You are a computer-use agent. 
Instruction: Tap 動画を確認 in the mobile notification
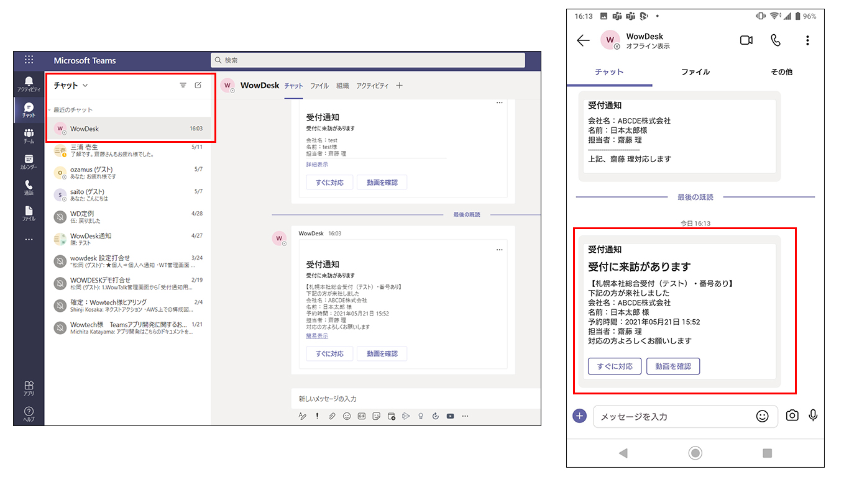coord(673,366)
